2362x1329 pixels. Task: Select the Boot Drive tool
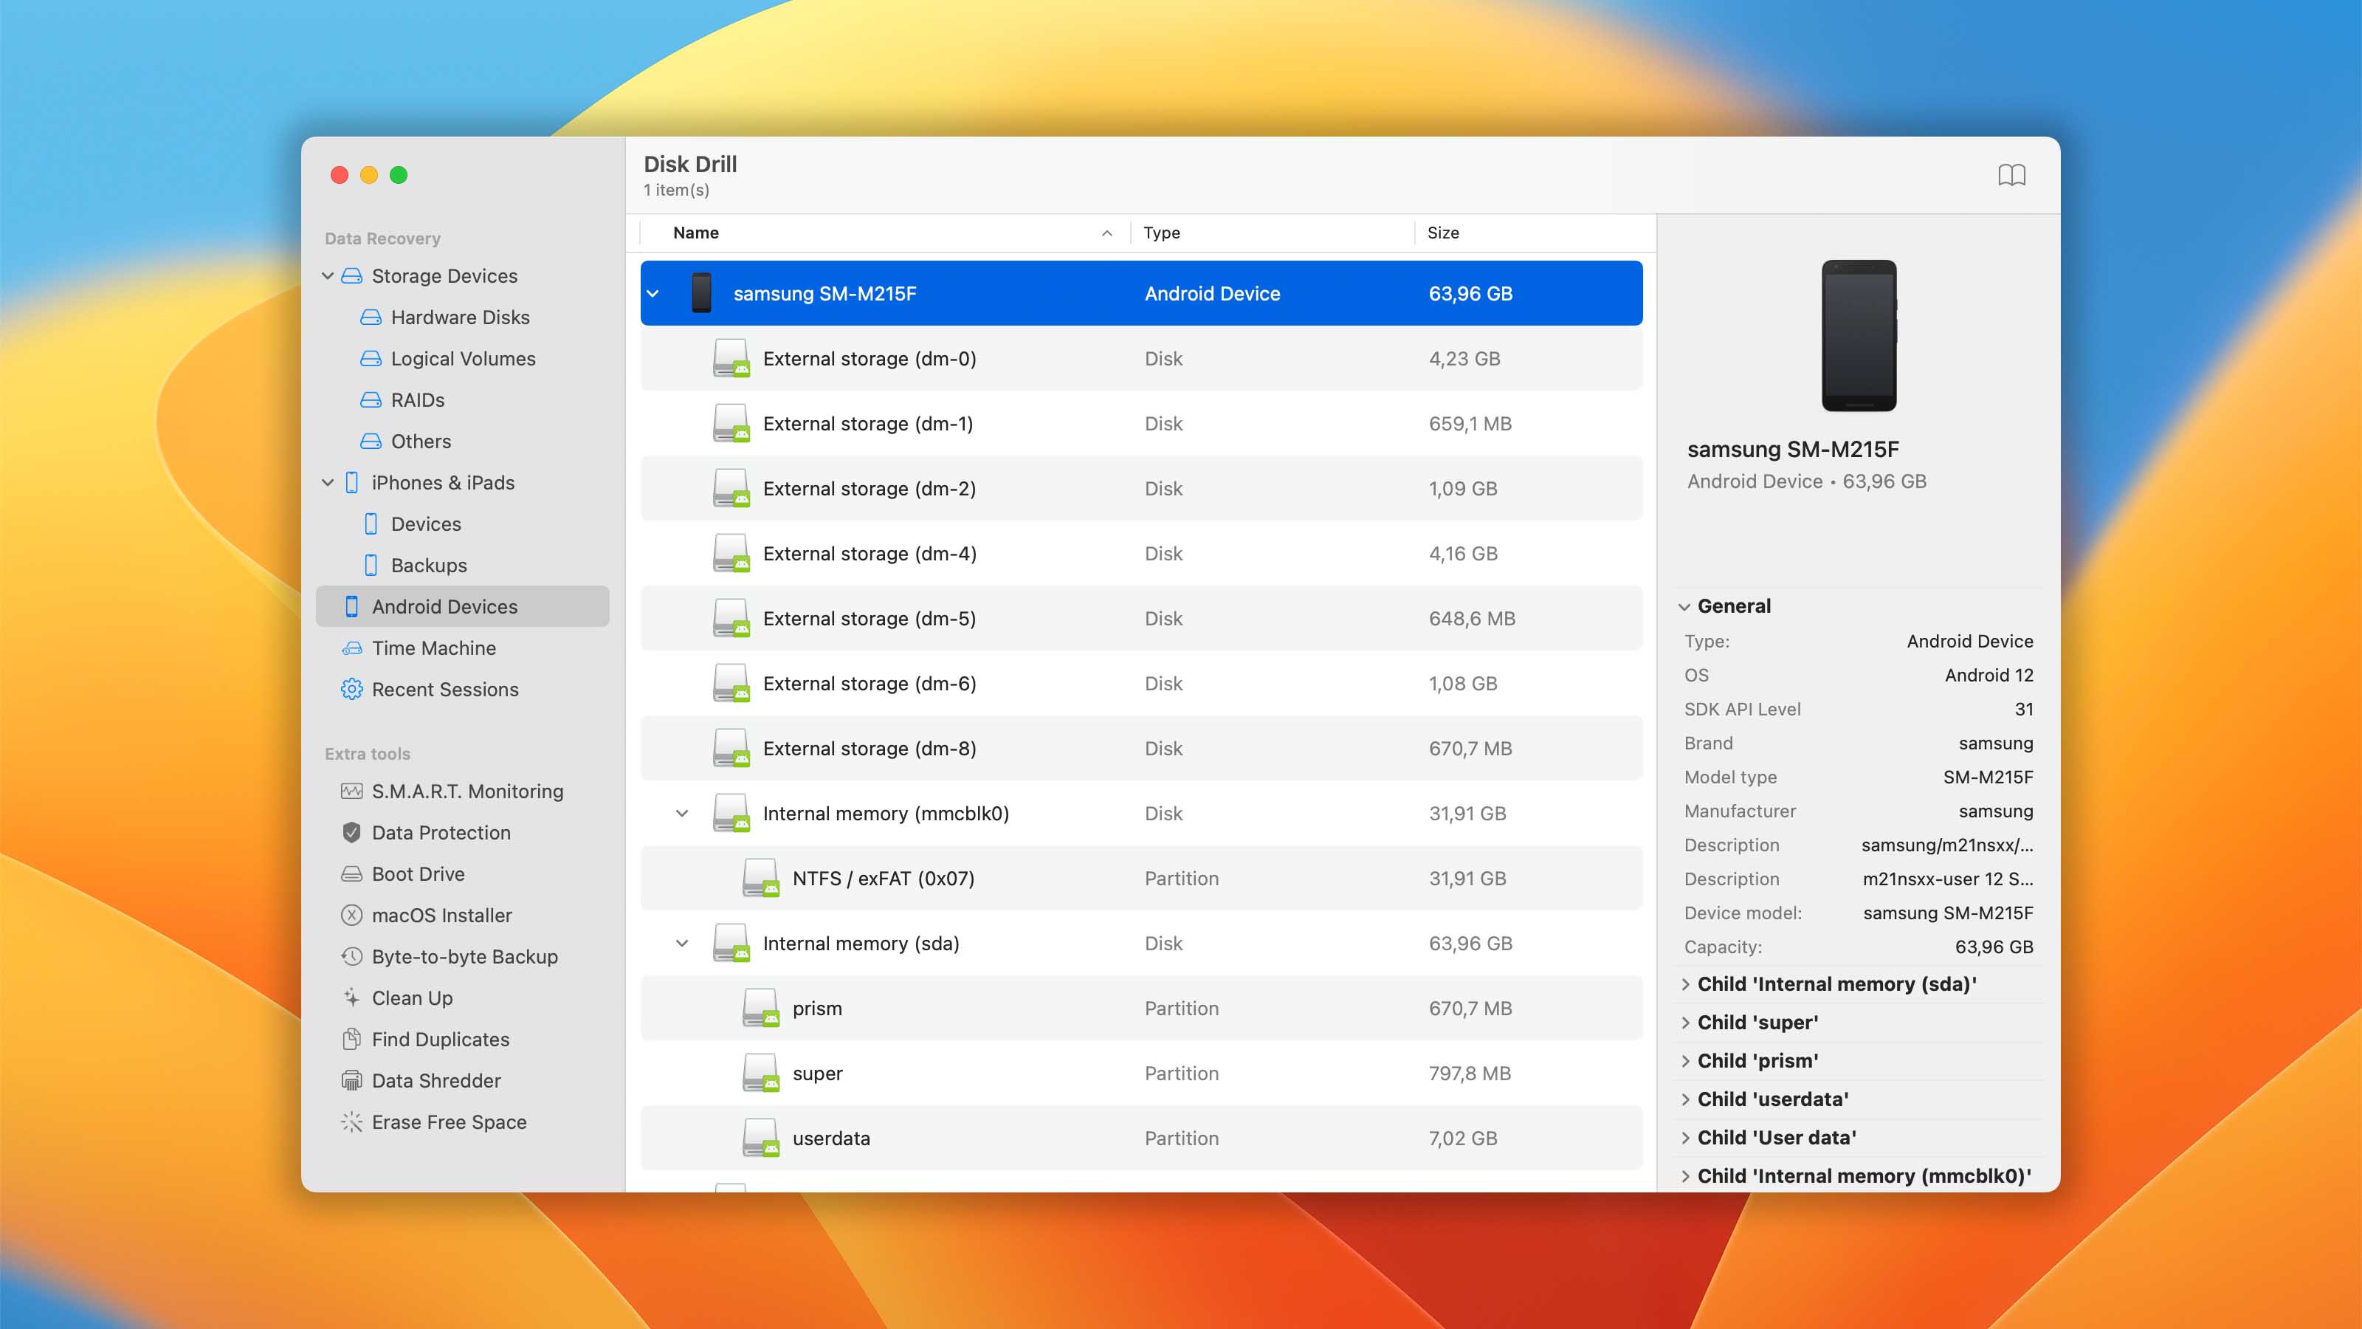[x=416, y=873]
